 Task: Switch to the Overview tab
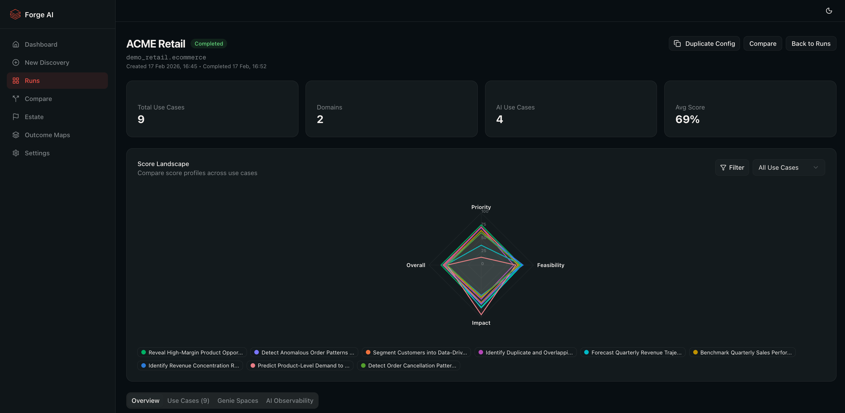point(145,401)
